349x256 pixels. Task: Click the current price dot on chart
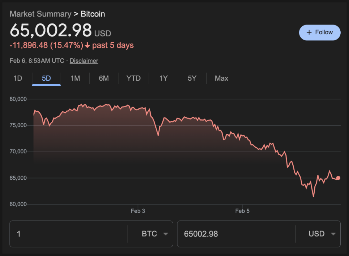tap(338, 178)
